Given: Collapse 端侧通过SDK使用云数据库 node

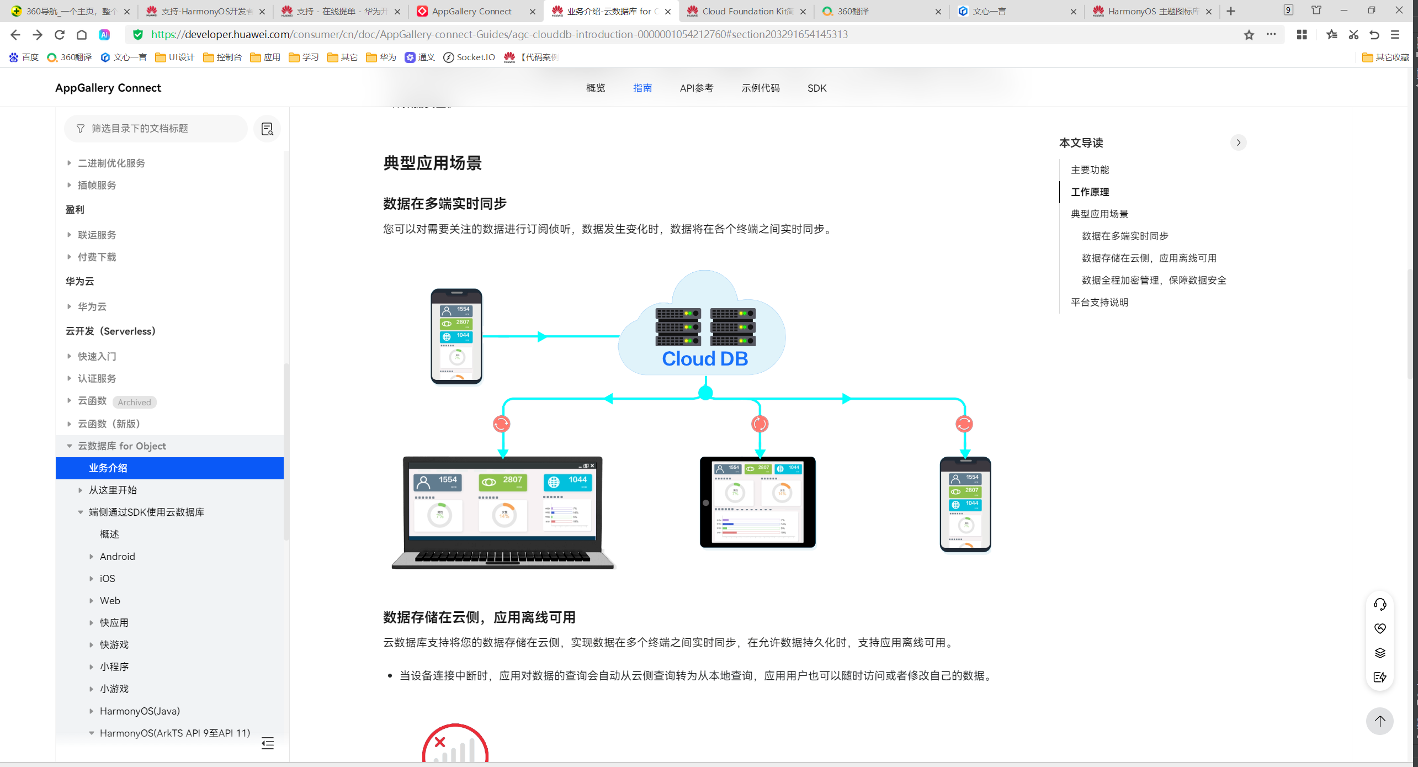Looking at the screenshot, I should [x=80, y=512].
